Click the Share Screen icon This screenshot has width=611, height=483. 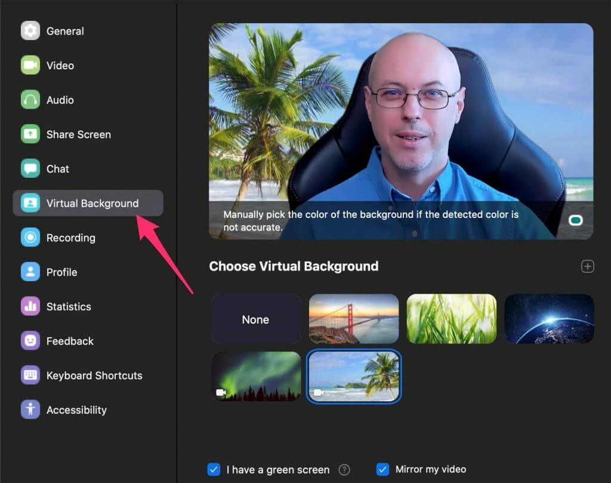[30, 134]
